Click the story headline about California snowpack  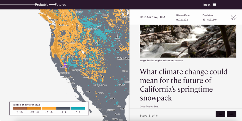coord(184,85)
